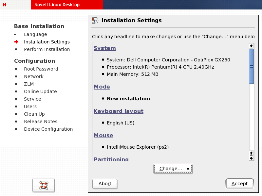This screenshot has width=262, height=196.
Task: Click the lifebuoy help icon button
Action: point(44,185)
